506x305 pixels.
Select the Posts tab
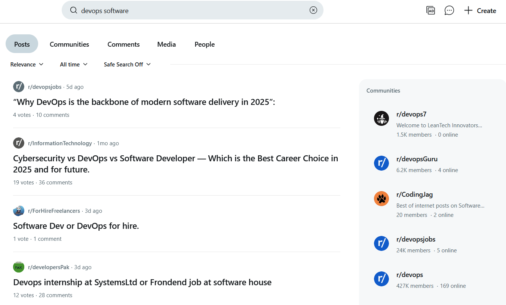(x=22, y=44)
